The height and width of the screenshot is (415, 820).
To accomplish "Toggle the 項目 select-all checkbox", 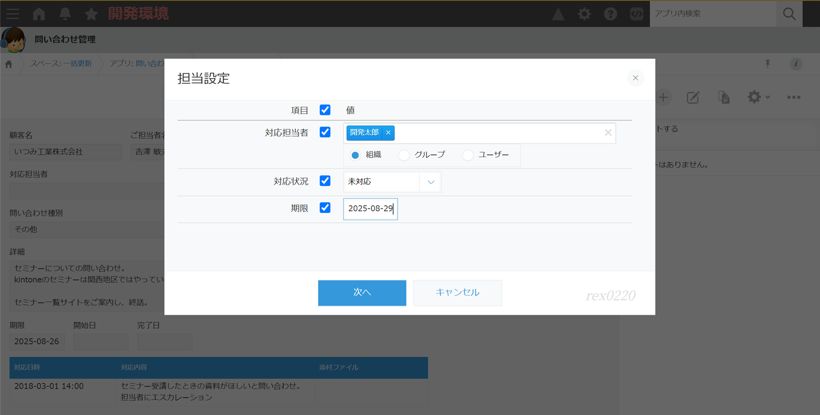I will 325,110.
